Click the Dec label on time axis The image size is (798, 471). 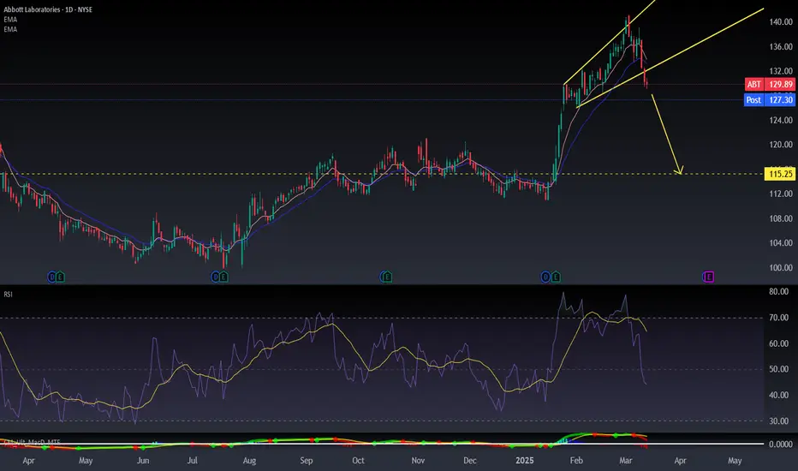pyautogui.click(x=470, y=461)
